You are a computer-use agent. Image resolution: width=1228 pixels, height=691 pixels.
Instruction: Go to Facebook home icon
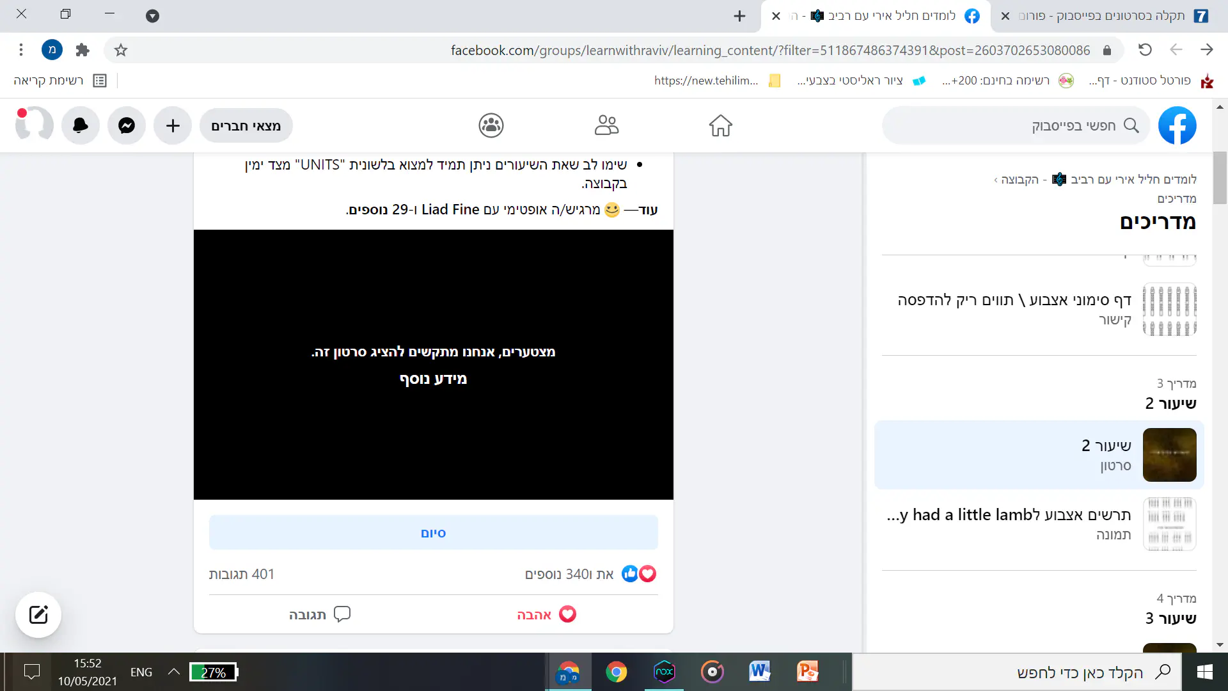720,125
